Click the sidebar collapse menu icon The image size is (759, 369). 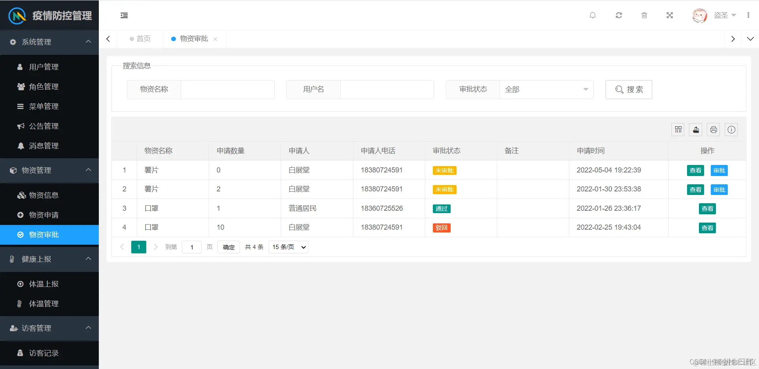click(x=124, y=15)
